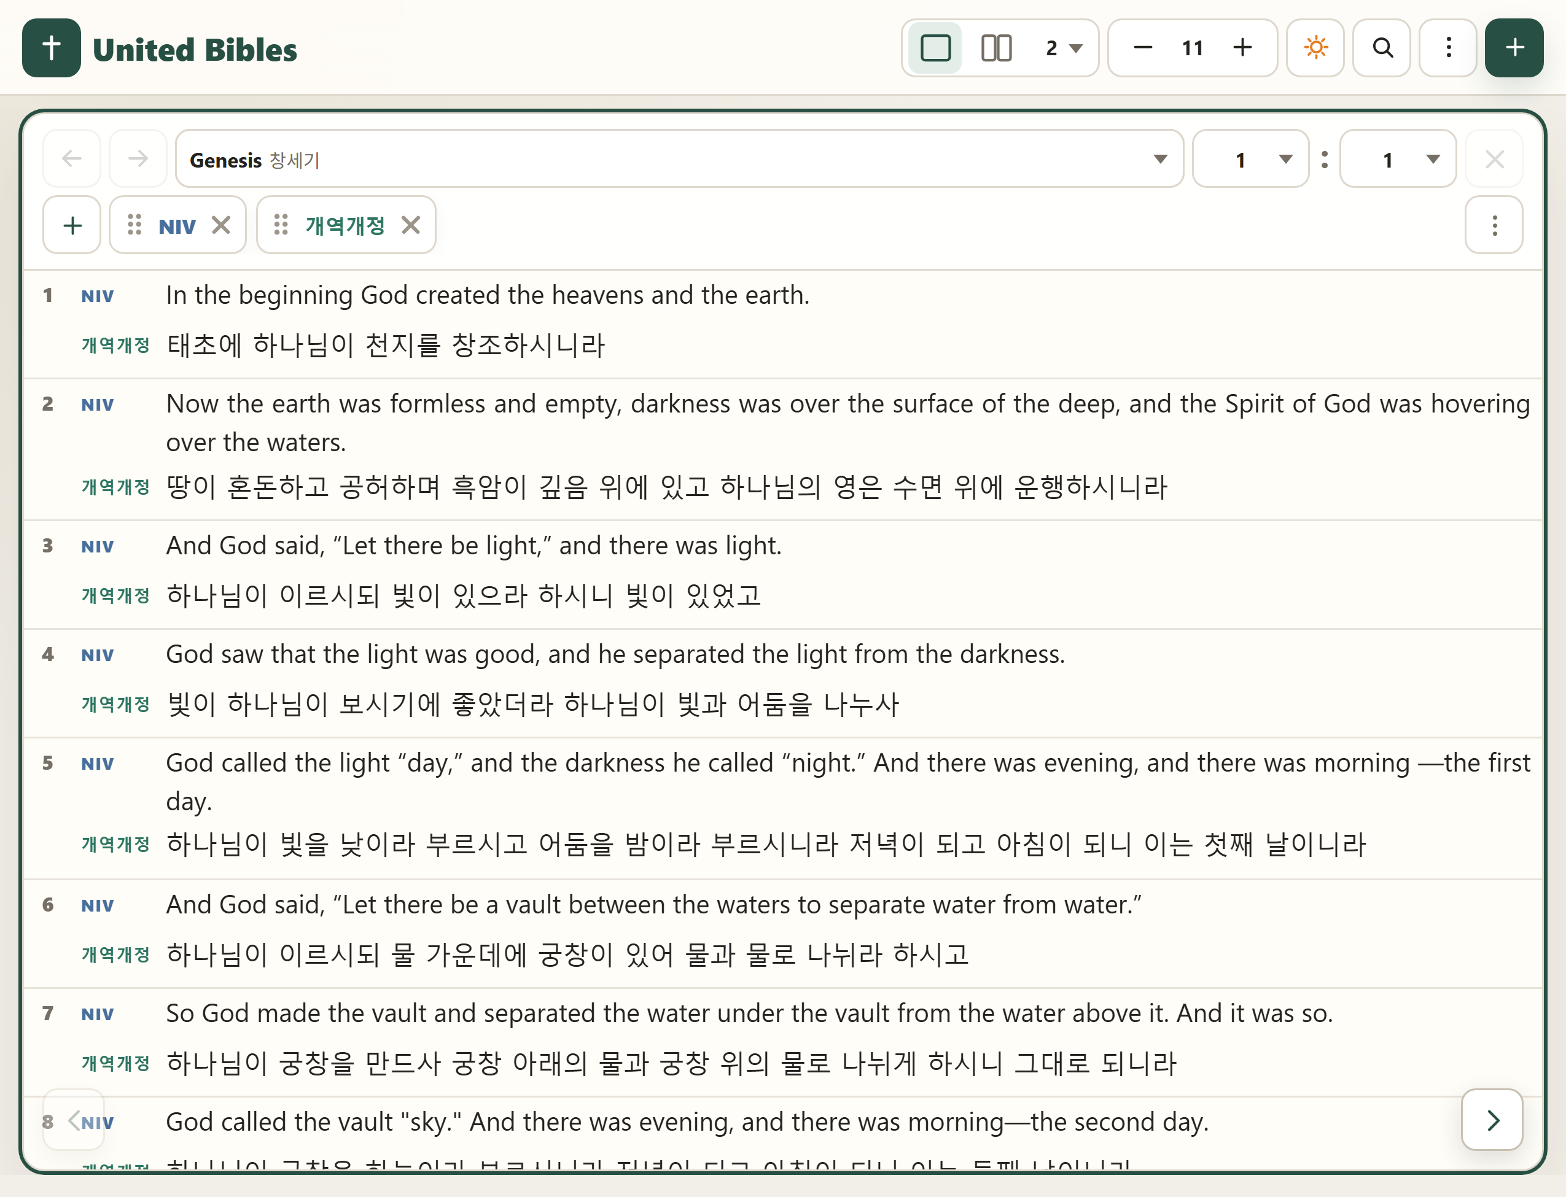This screenshot has height=1197, width=1566.
Task: Increase font size with the plus button
Action: pyautogui.click(x=1242, y=48)
